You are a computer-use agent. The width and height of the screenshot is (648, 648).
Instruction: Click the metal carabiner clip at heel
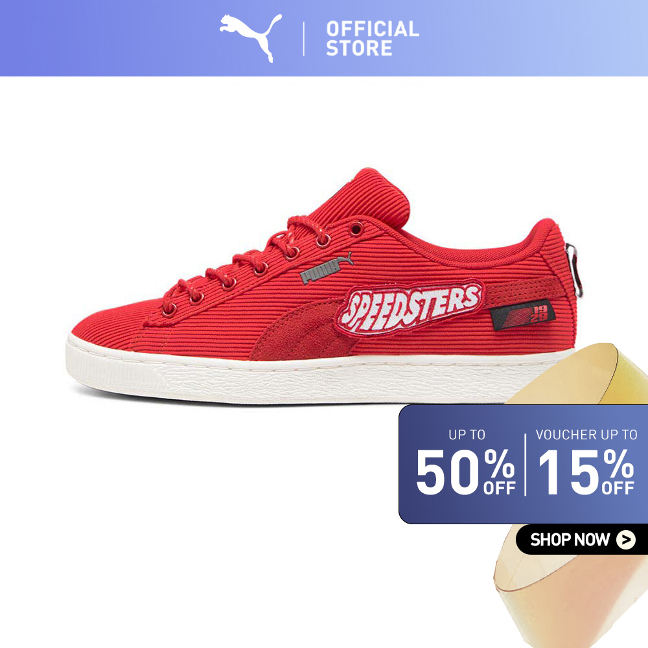click(574, 270)
